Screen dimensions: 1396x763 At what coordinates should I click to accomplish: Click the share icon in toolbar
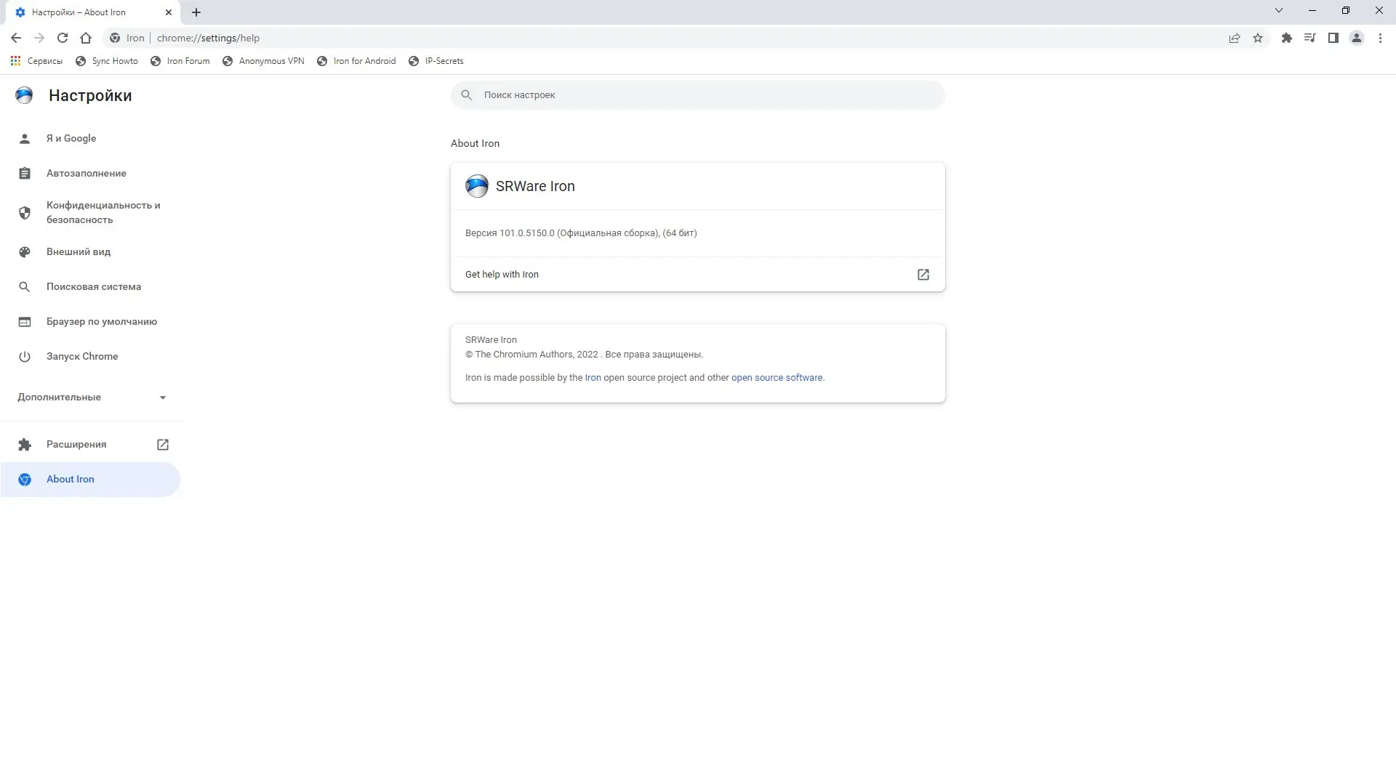(1235, 38)
